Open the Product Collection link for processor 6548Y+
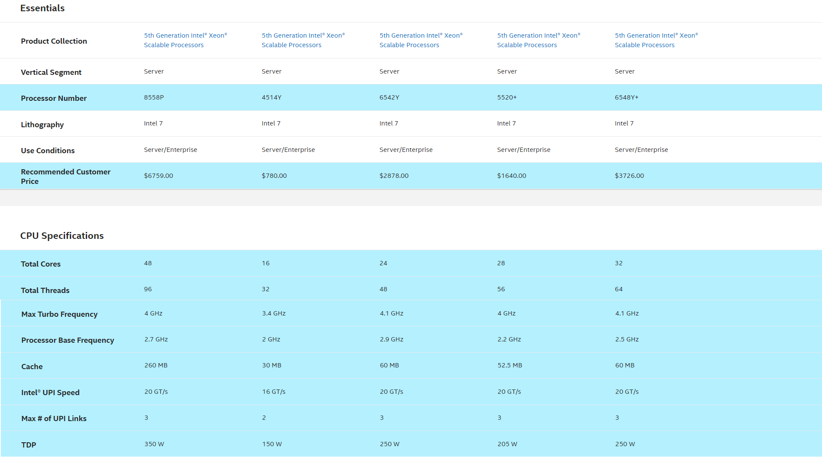Viewport: 822px width, 457px height. coord(656,40)
